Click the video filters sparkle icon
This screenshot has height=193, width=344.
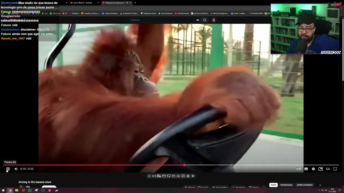(183, 176)
